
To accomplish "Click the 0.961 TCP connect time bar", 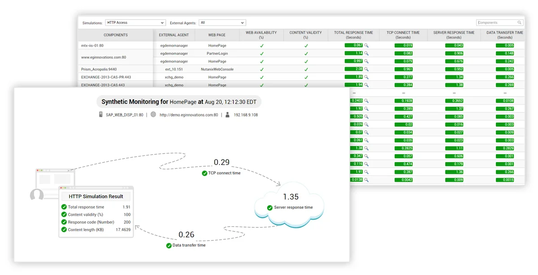I will [x=403, y=69].
